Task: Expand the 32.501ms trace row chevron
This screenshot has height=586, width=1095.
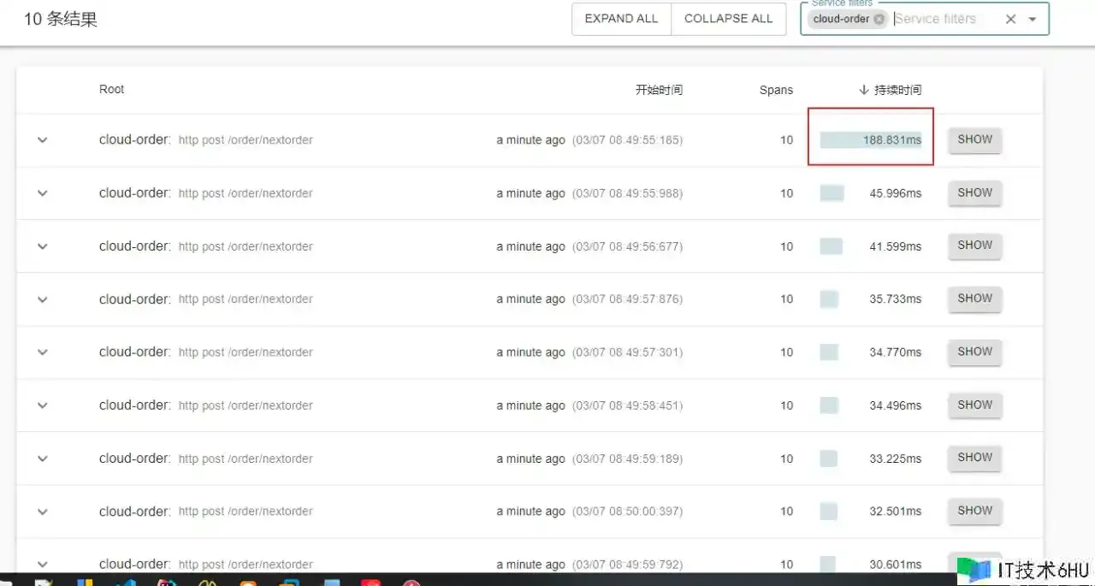Action: [43, 512]
